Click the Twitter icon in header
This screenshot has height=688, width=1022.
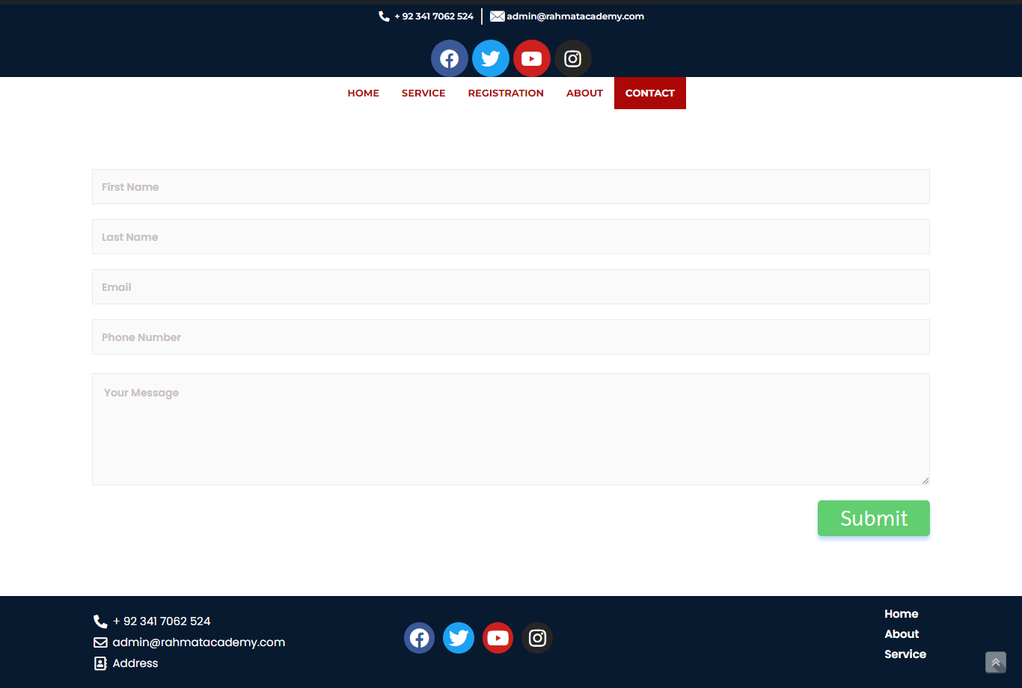491,58
